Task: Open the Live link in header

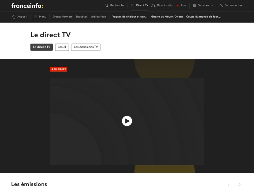Action: pyautogui.click(x=184, y=5)
